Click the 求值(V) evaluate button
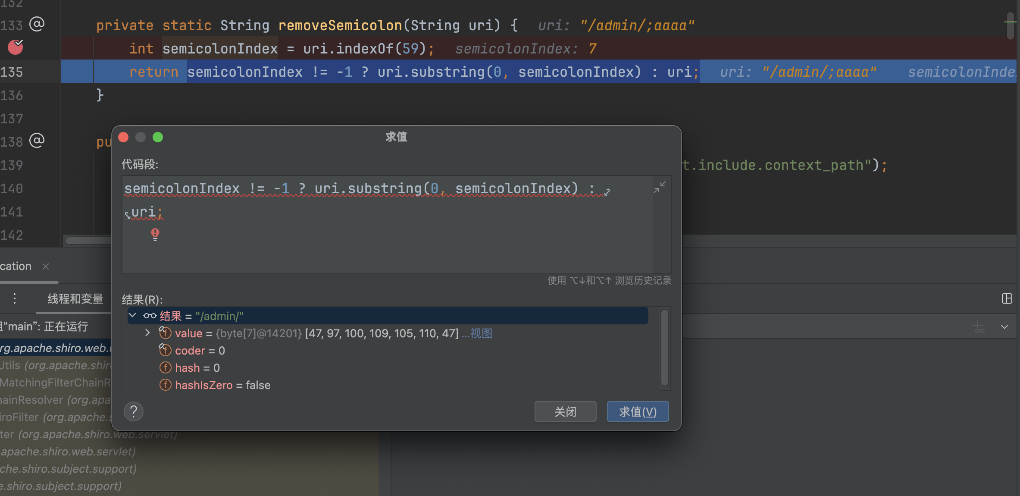Viewport: 1020px width, 496px height. pyautogui.click(x=638, y=411)
